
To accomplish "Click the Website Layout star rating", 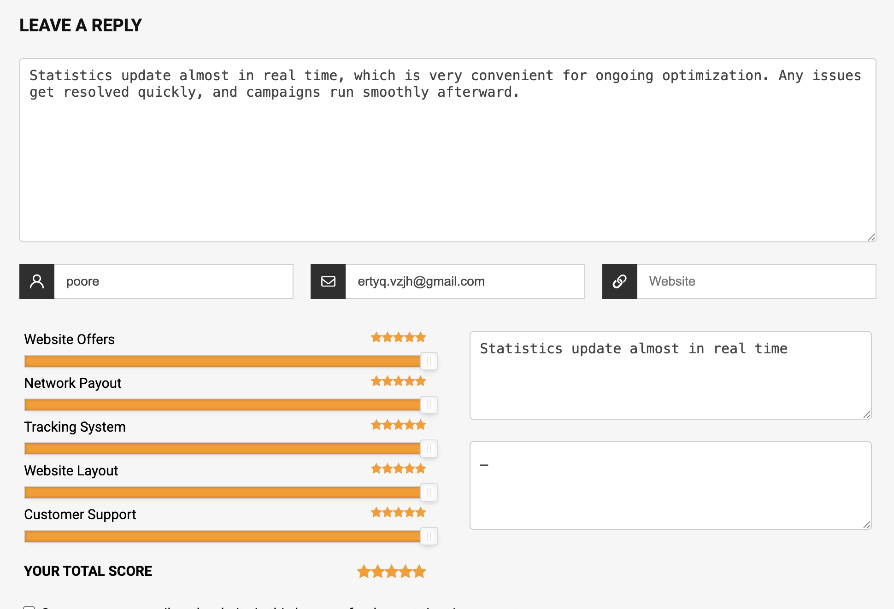I will coord(399,469).
